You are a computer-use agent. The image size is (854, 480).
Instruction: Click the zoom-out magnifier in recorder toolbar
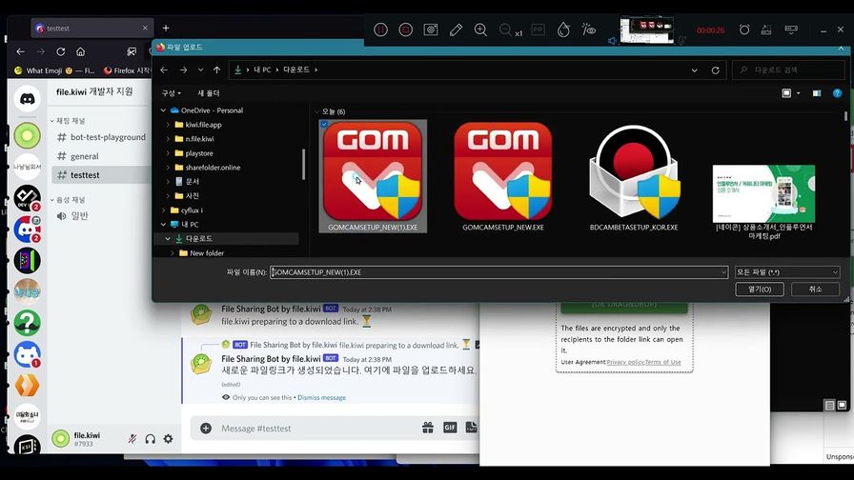pos(505,30)
